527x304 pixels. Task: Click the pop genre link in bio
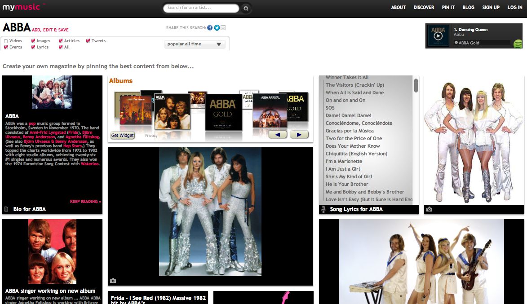(32, 123)
